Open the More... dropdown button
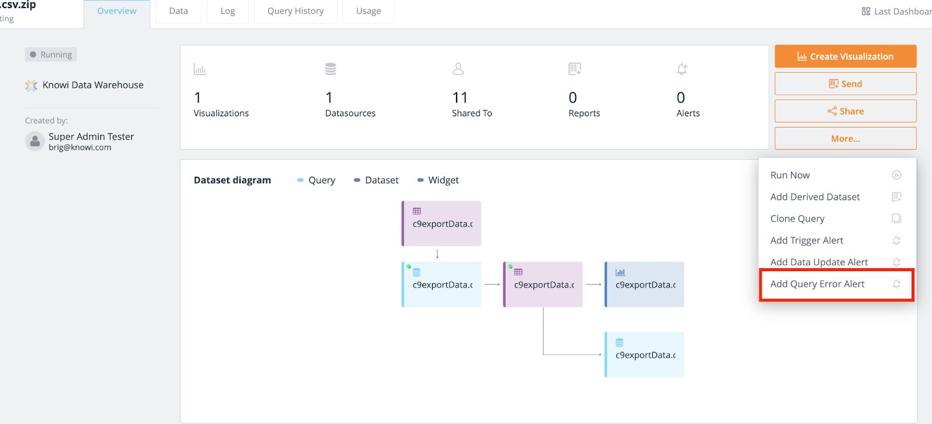Image resolution: width=932 pixels, height=424 pixels. [845, 138]
